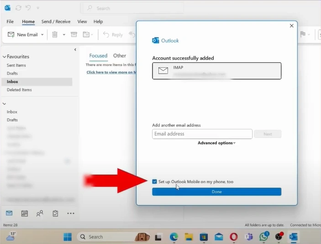Click the Email address input field
Viewport: 321px width, 244px height.
202,134
